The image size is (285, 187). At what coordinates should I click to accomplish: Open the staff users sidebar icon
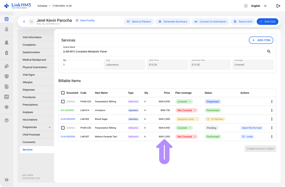pyautogui.click(x=7, y=66)
